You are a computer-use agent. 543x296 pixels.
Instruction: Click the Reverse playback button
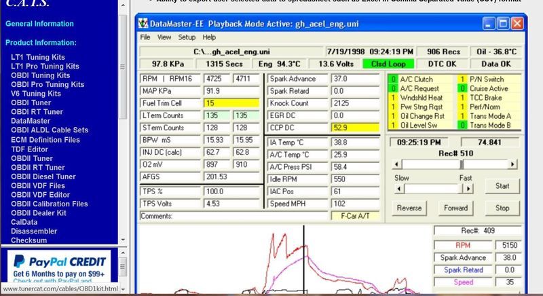[409, 208]
